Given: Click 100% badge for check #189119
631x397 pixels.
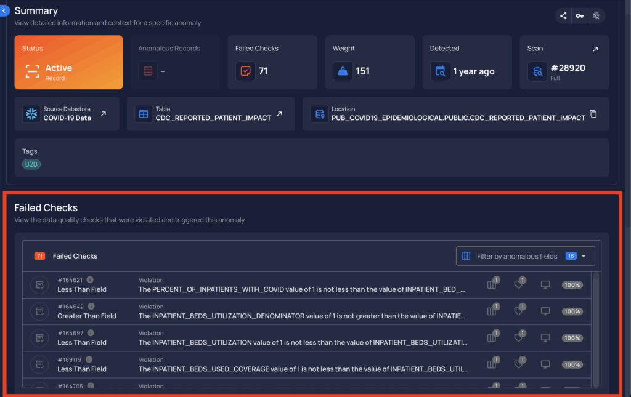Looking at the screenshot, I should click(x=572, y=364).
